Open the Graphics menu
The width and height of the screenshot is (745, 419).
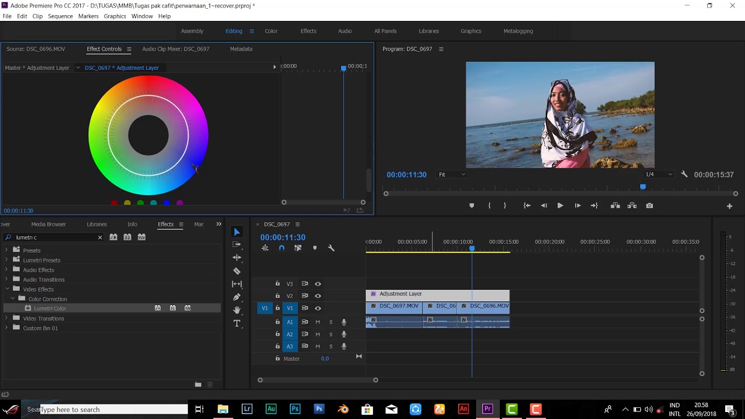point(115,16)
